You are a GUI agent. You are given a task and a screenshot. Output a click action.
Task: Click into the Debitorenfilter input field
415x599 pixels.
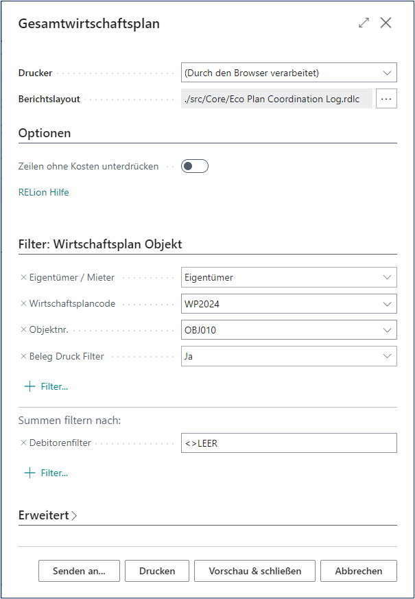288,443
